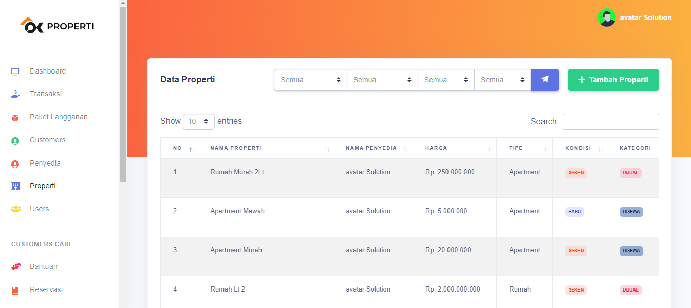Open the Properti menu item
This screenshot has height=308, width=691.
[43, 186]
